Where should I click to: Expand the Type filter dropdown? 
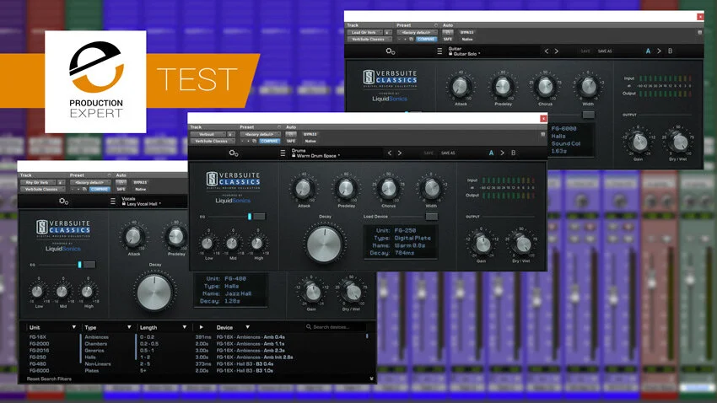(x=129, y=327)
